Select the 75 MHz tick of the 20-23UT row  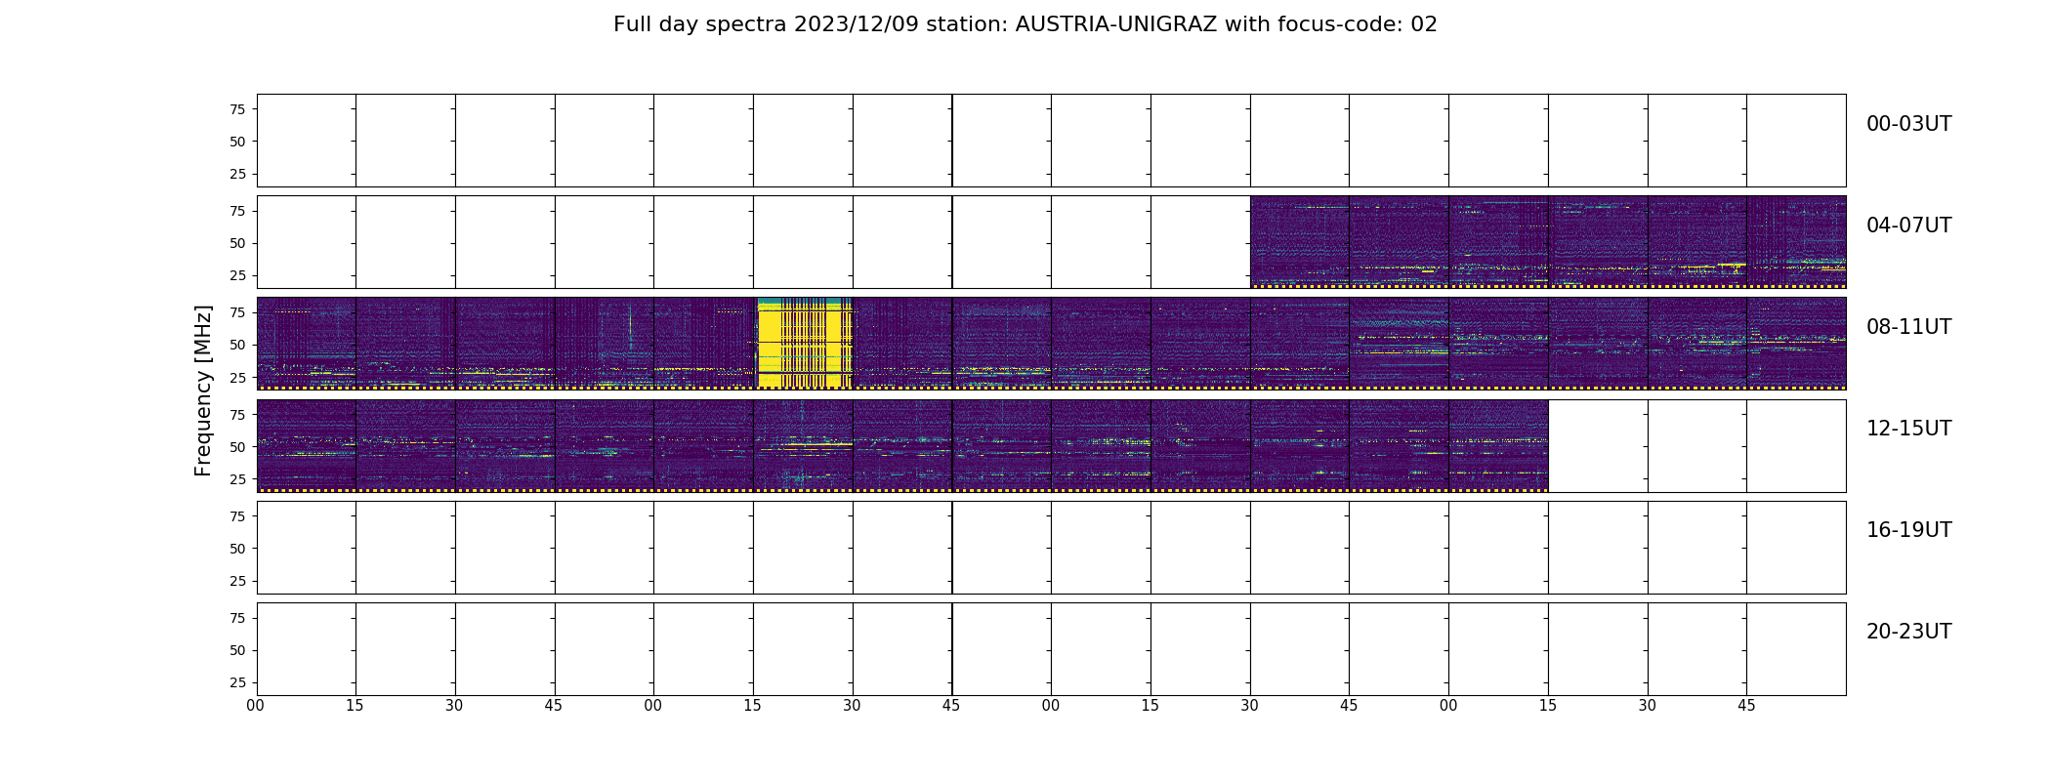(x=237, y=618)
